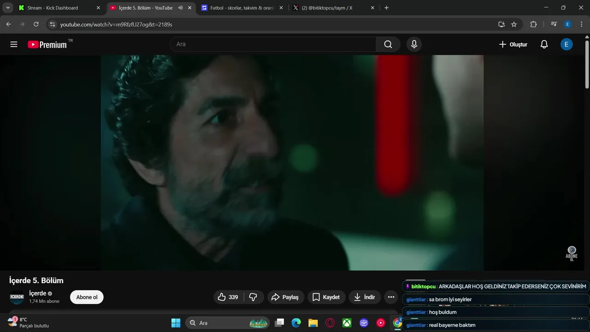Viewport: 590px width, 332px height.
Task: Launch Opera browser from taskbar
Action: pyautogui.click(x=330, y=323)
